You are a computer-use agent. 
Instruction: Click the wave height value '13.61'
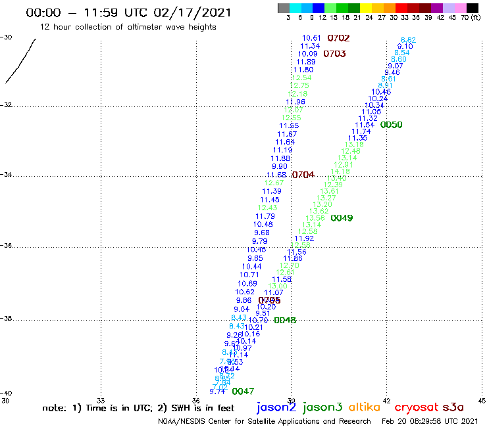329,191
